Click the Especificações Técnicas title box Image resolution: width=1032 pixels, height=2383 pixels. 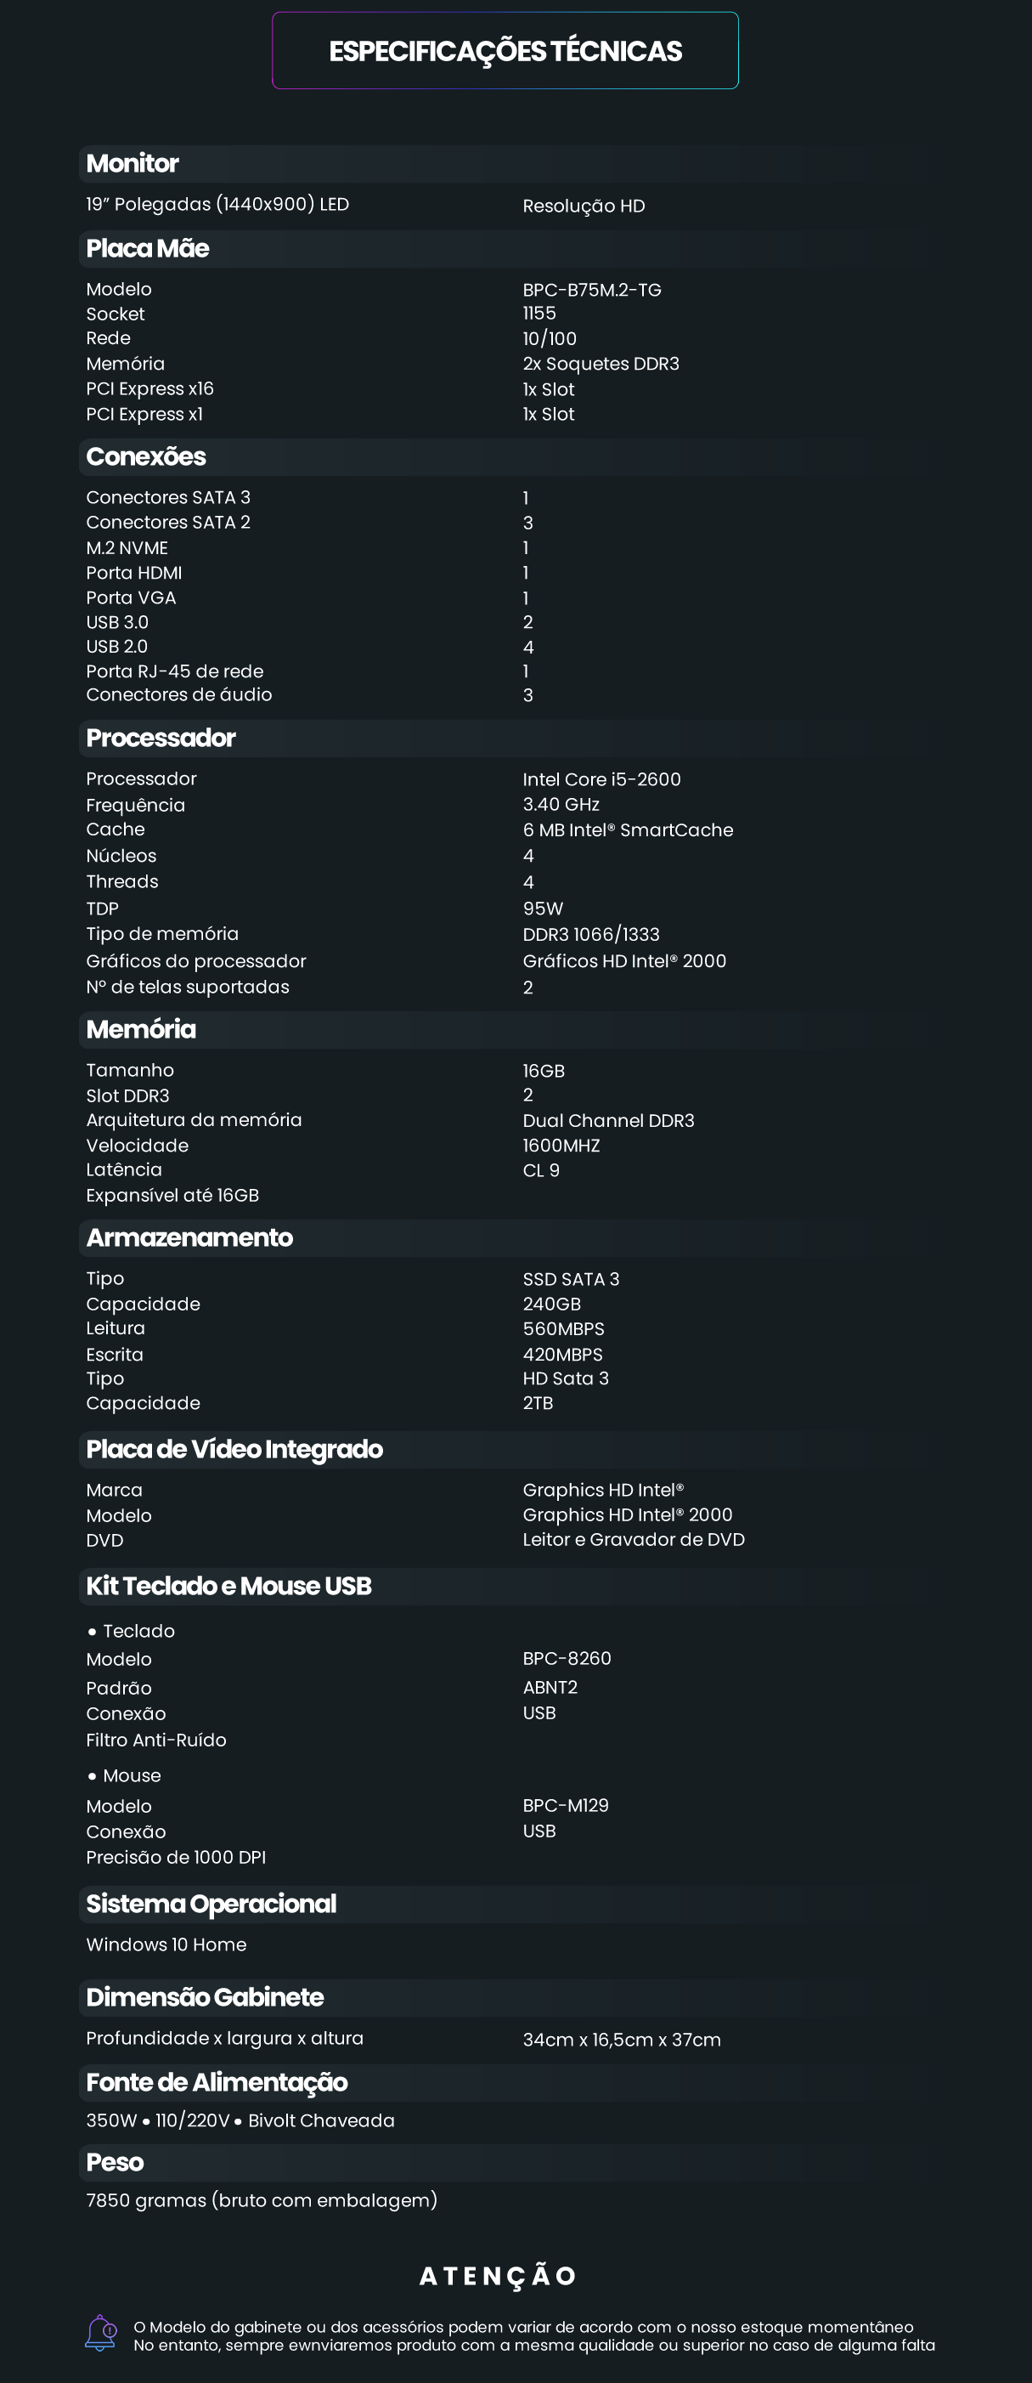click(x=505, y=51)
